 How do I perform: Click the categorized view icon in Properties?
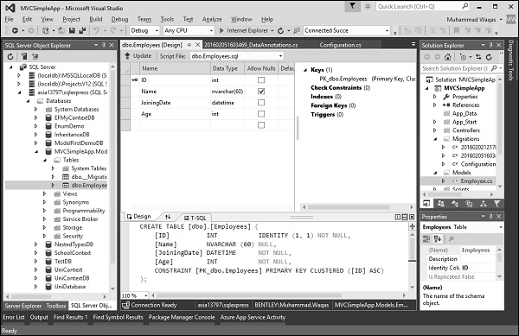coord(426,238)
